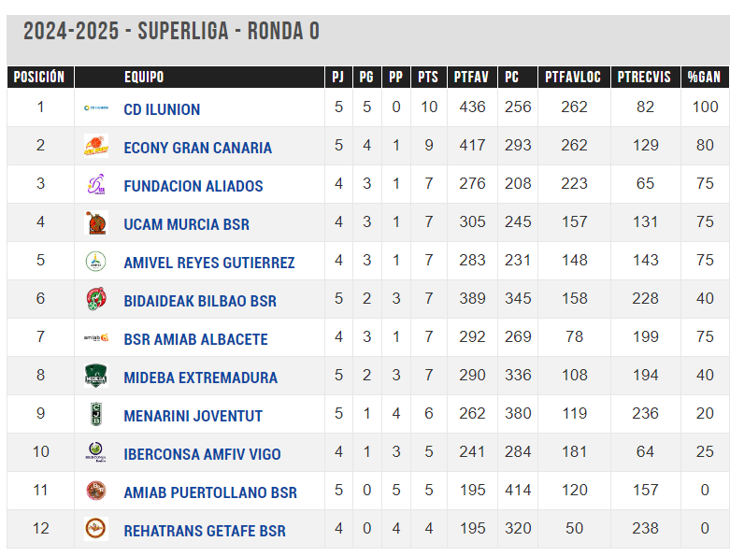Click the Mideba Extremadura green shield logo
The image size is (730, 556).
[96, 376]
